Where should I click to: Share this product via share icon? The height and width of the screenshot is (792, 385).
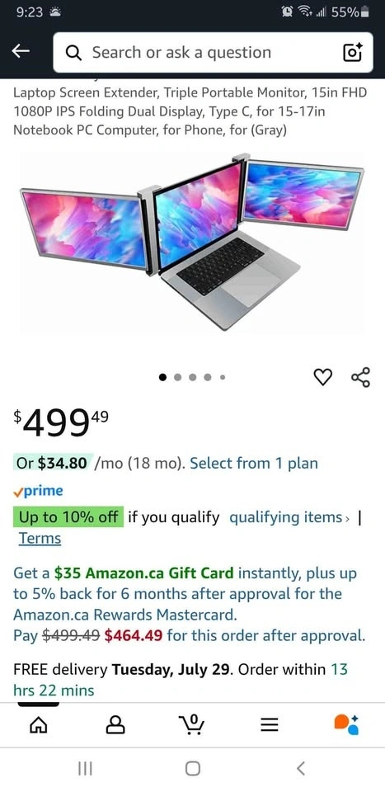pos(361,377)
